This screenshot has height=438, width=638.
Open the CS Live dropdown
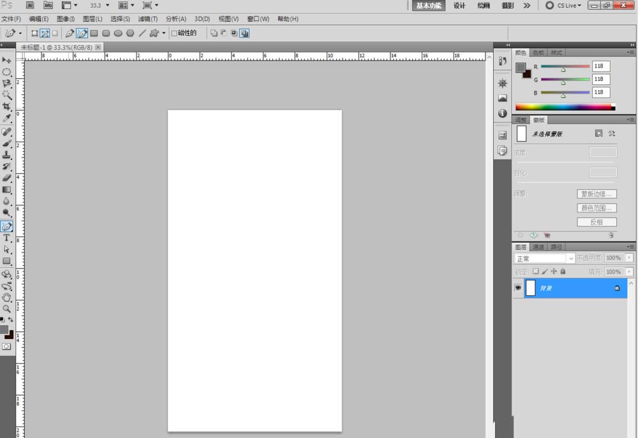564,6
